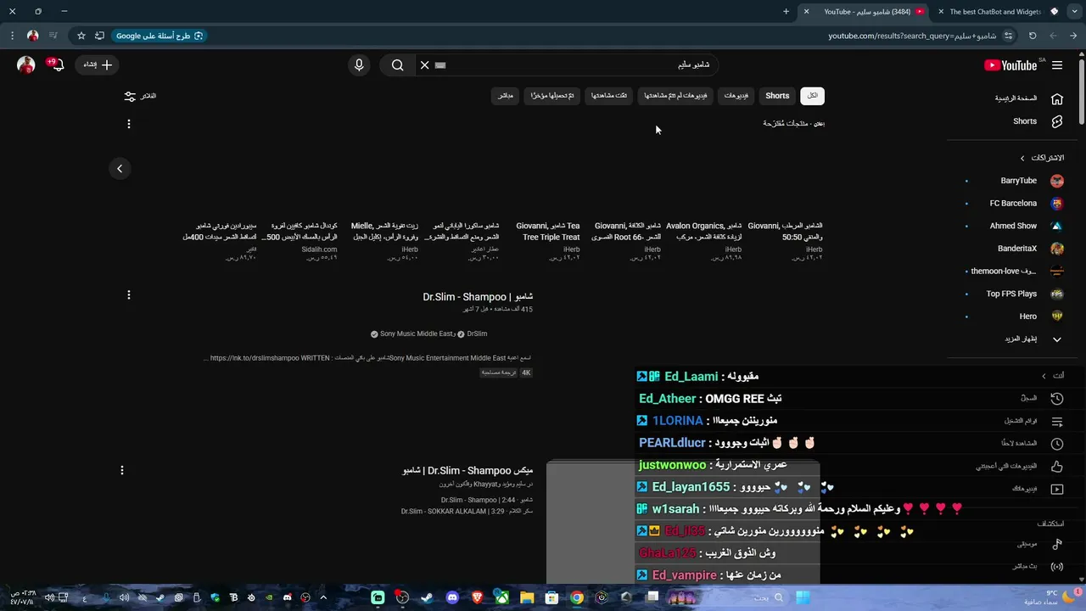This screenshot has width=1086, height=611.
Task: Open Live broadcast icon in sidebar
Action: coord(1057,567)
